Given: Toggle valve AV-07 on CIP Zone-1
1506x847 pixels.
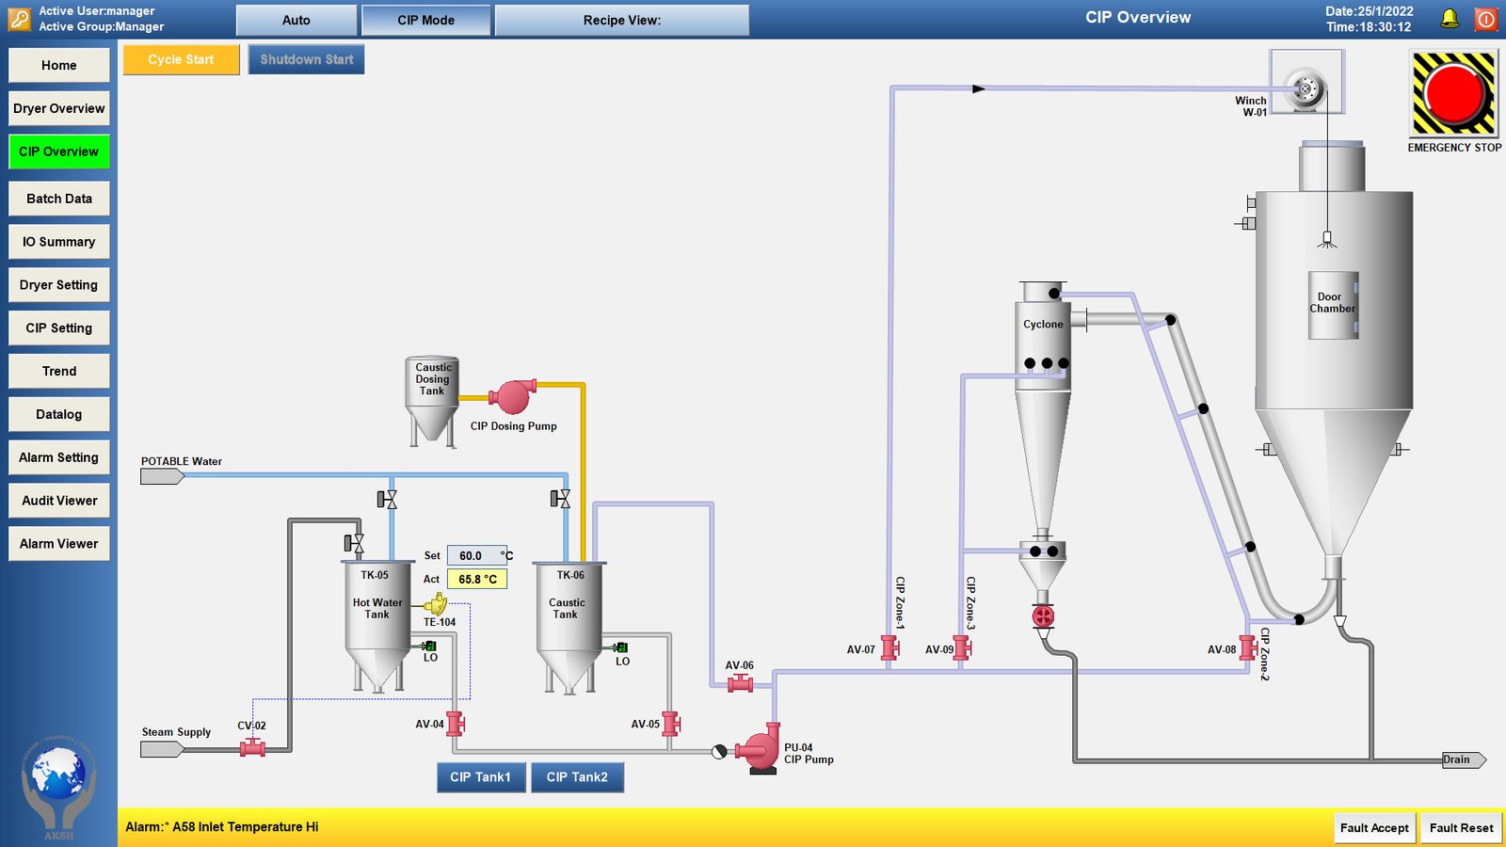Looking at the screenshot, I should (889, 647).
